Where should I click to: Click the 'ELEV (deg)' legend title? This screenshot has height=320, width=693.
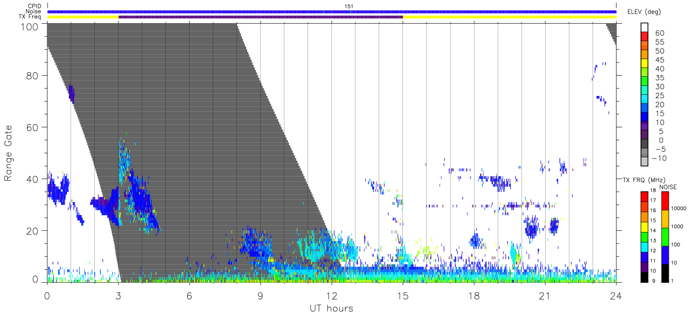pos(644,11)
